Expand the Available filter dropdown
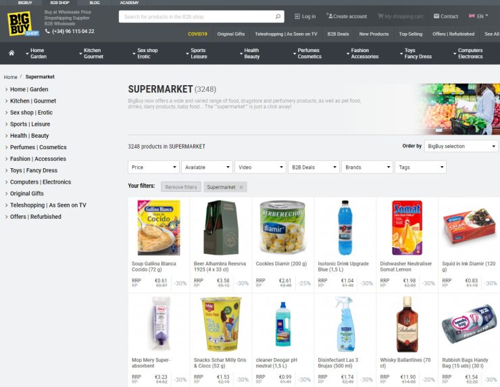500x387 pixels. click(x=207, y=167)
